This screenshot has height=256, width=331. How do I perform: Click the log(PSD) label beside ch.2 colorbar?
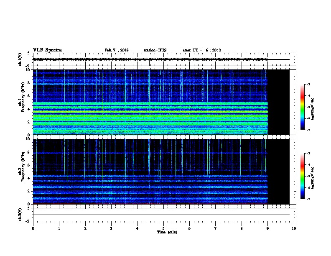(x=313, y=178)
